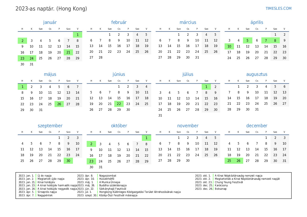The height and width of the screenshot is (217, 307).
Task: Select February 28 in február
Action: pos(100,57)
